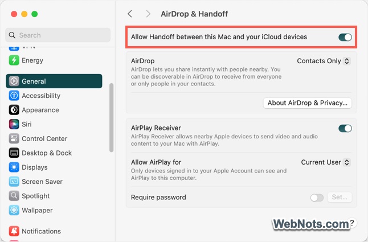Screen dimensions: 368x242
Task: Click the Appearance icon in sidebar
Action: click(14, 110)
